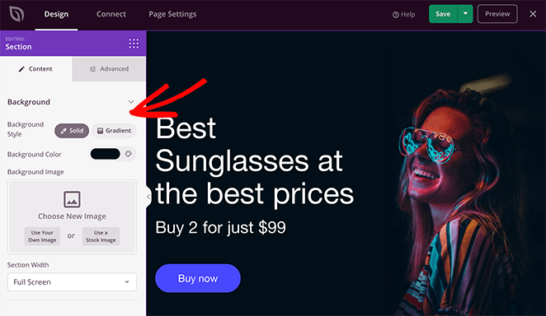This screenshot has height=316, width=546.
Task: Collapse sidebar with the left arrow handle
Action: tap(148, 197)
